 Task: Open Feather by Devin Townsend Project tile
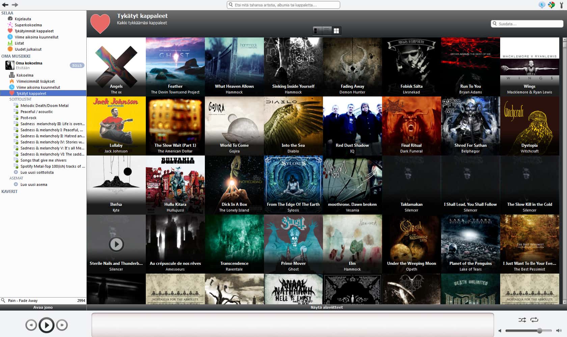(x=175, y=67)
